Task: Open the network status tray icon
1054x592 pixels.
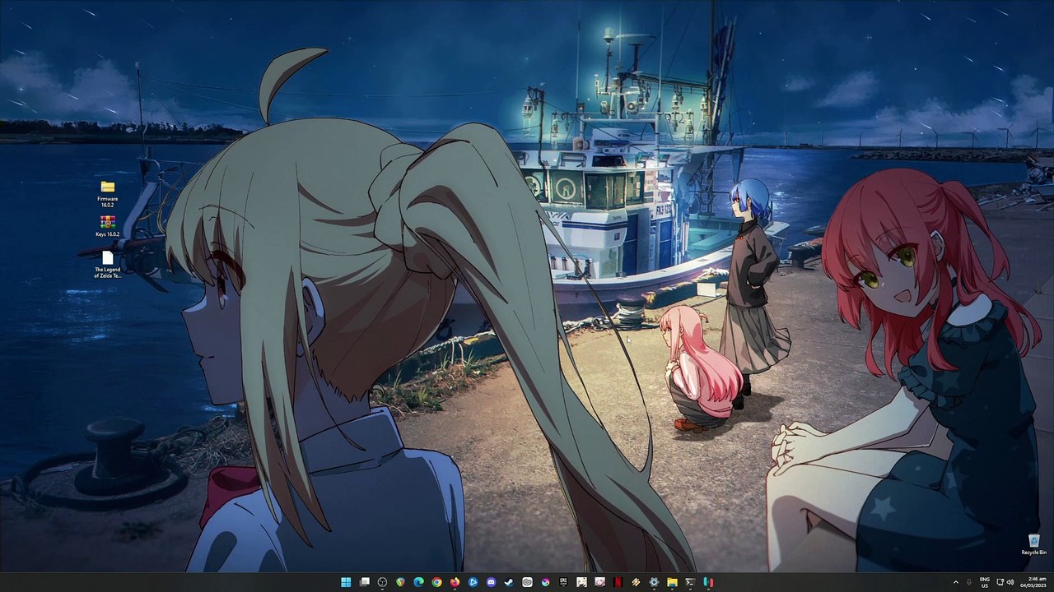Action: 1000,582
